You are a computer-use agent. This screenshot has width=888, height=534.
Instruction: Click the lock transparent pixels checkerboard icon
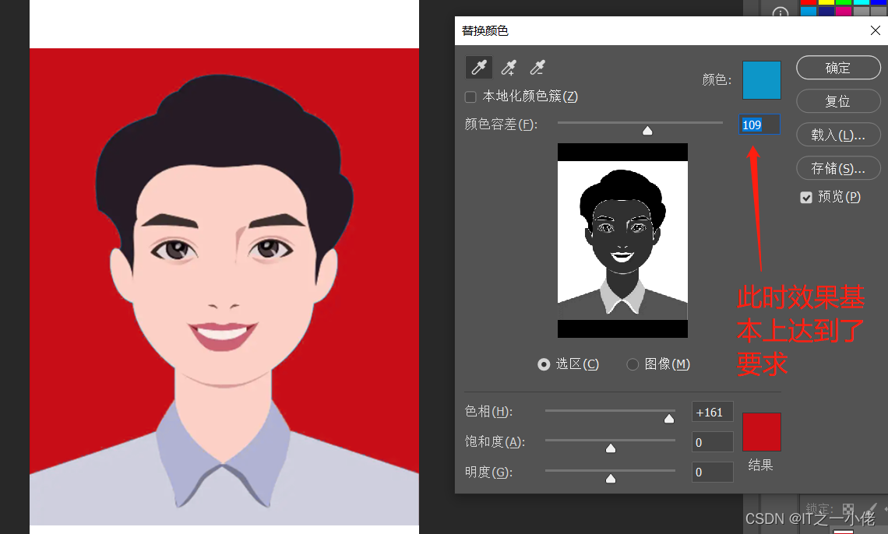[847, 508]
